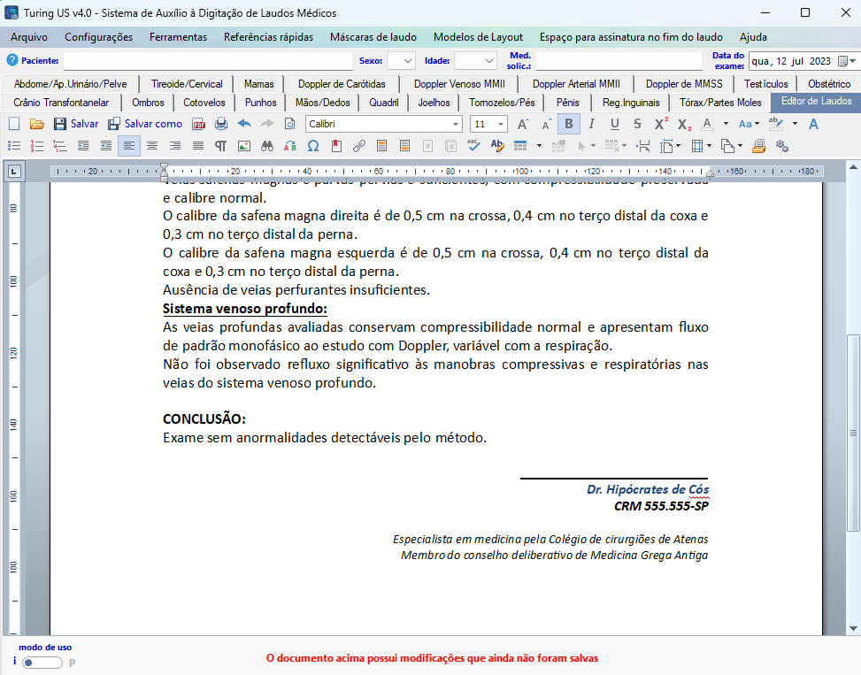Screen dimensions: 861x675
Task: Insert a symbol with the Omega icon
Action: [x=312, y=145]
